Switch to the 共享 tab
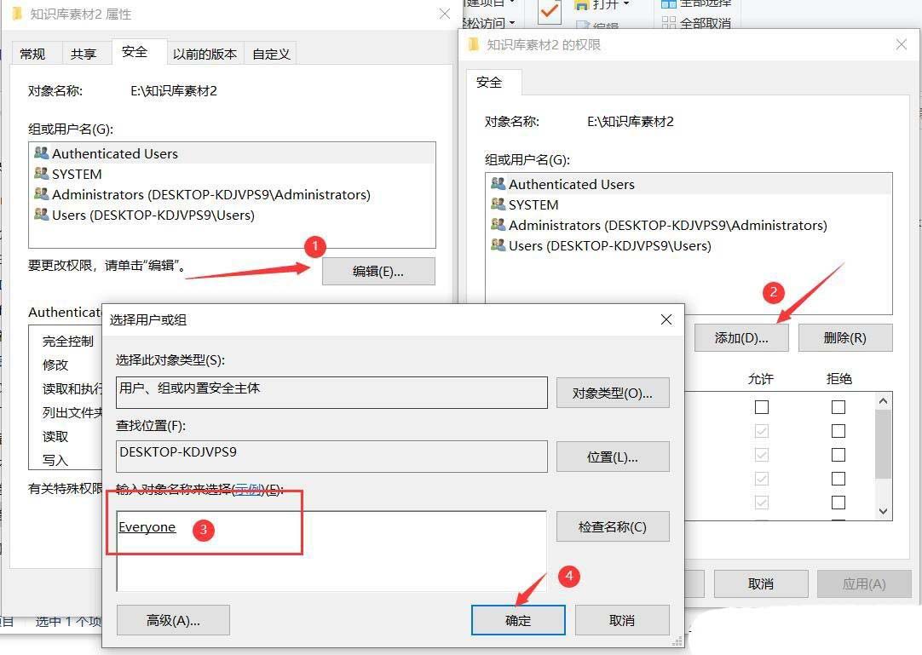922x655 pixels. [x=84, y=53]
